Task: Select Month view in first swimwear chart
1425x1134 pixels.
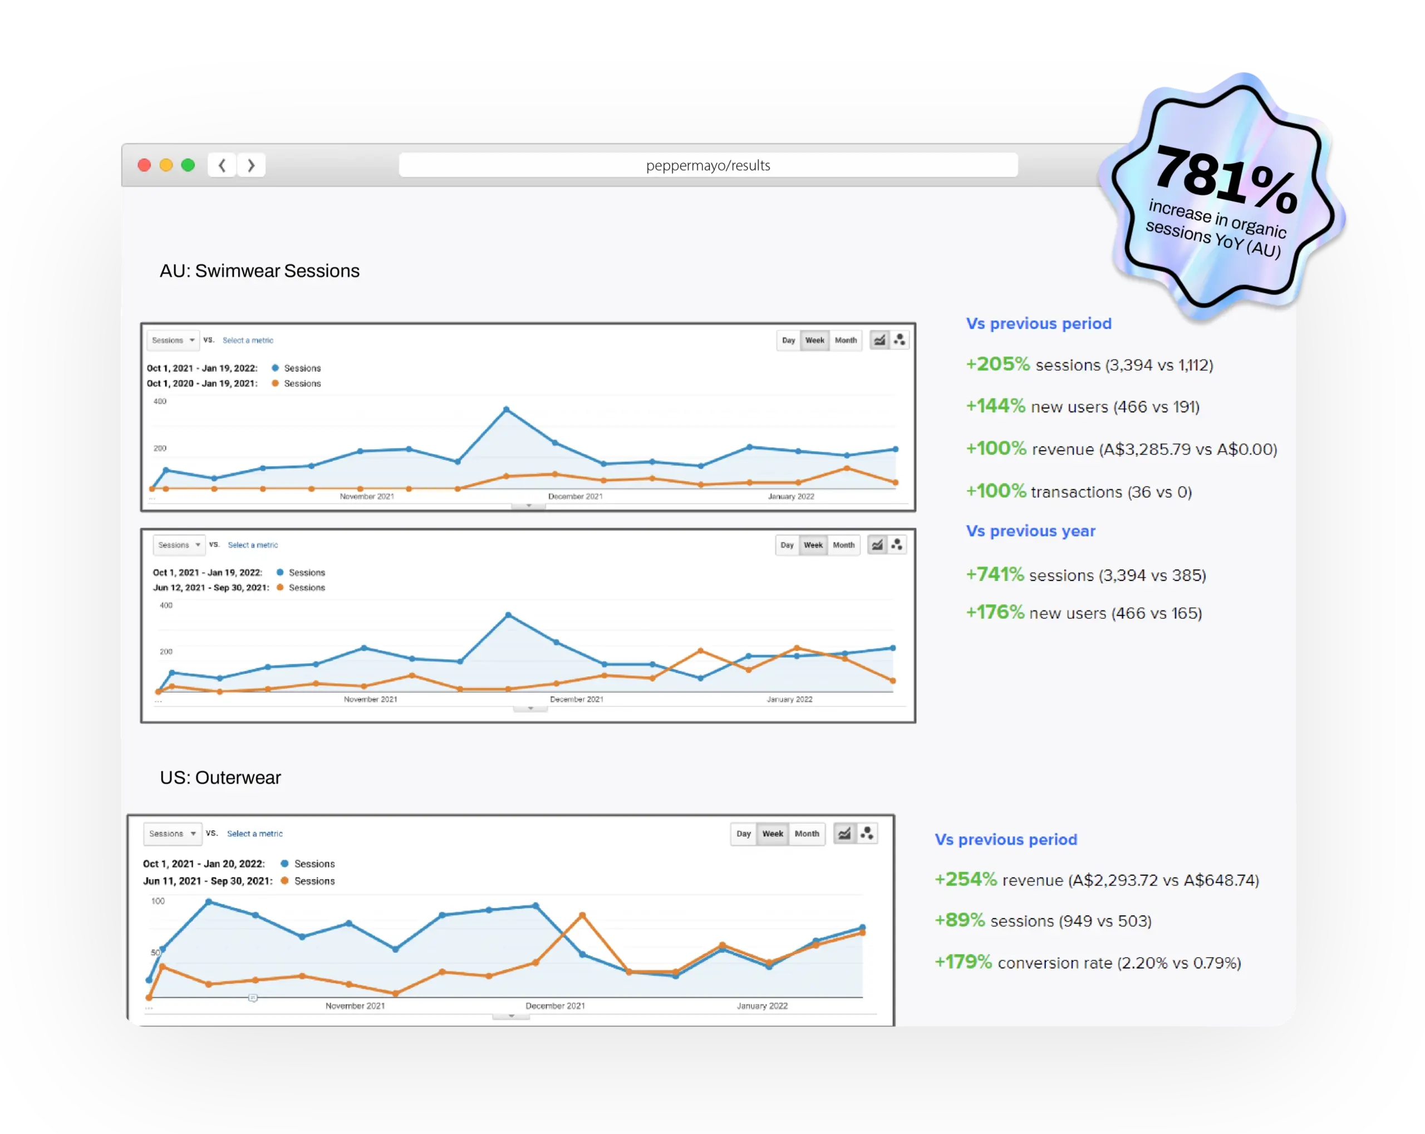Action: point(846,341)
